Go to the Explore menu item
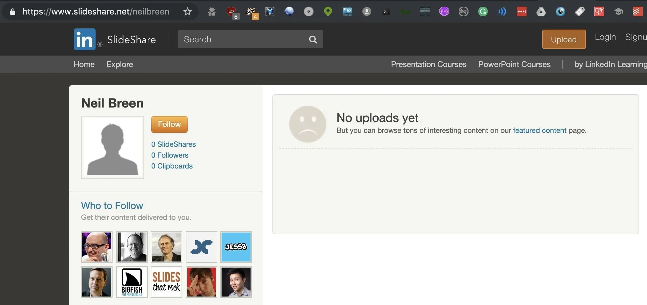 pos(120,64)
